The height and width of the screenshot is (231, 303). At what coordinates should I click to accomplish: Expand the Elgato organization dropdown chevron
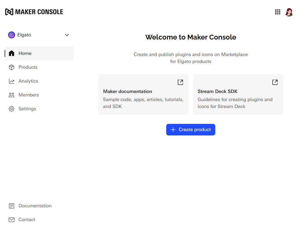[67, 35]
